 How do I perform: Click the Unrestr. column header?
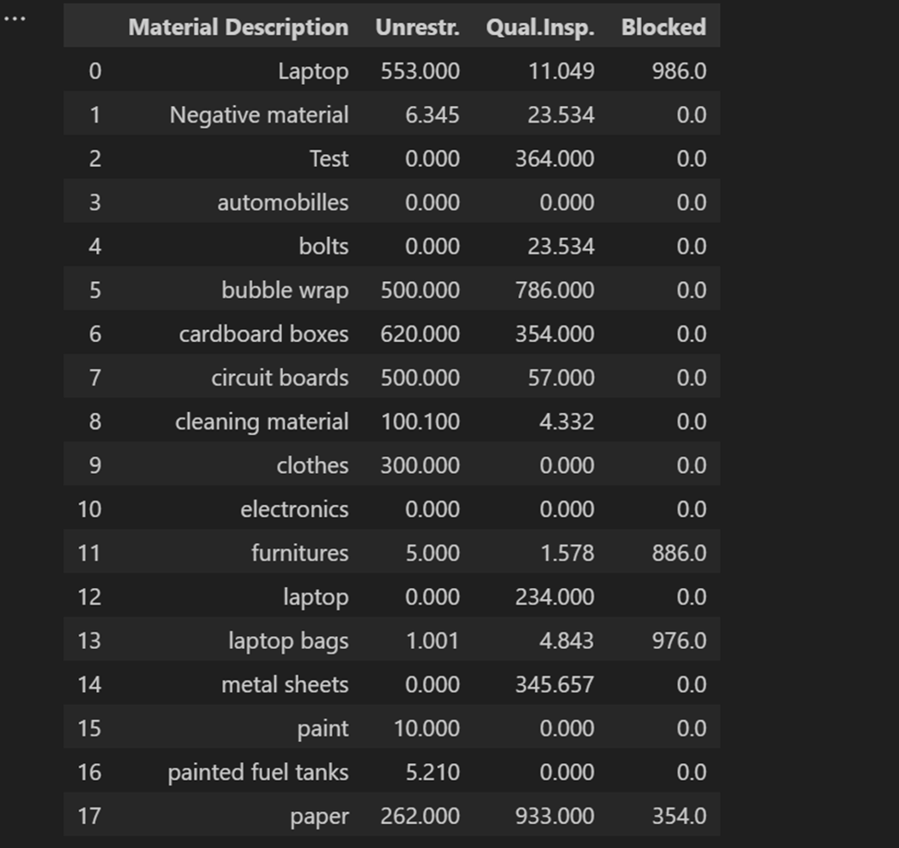(x=417, y=28)
